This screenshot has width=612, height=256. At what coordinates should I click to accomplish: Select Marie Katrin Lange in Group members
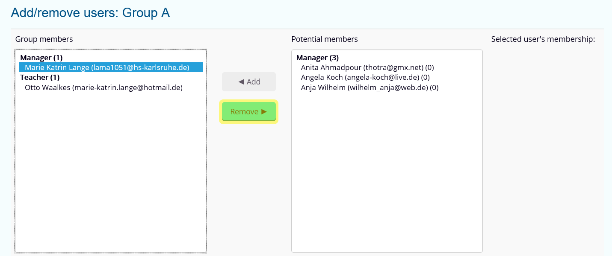click(107, 67)
